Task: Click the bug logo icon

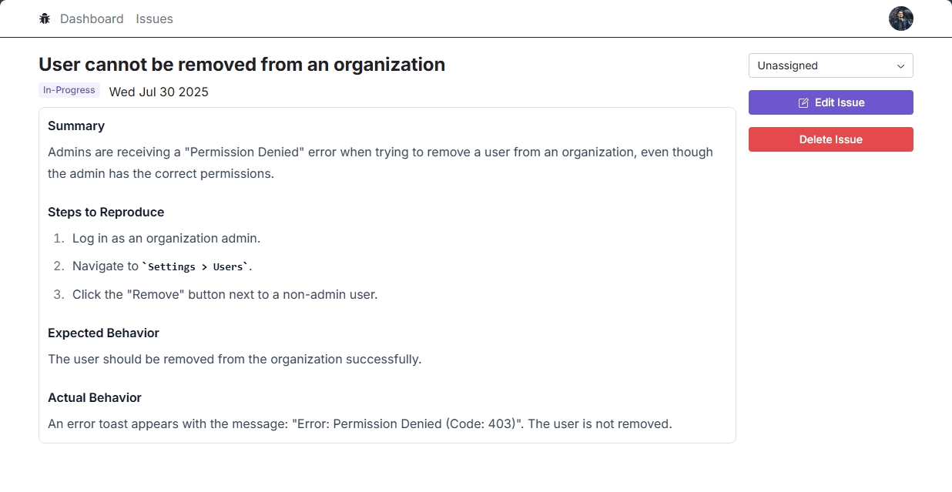Action: click(x=45, y=18)
